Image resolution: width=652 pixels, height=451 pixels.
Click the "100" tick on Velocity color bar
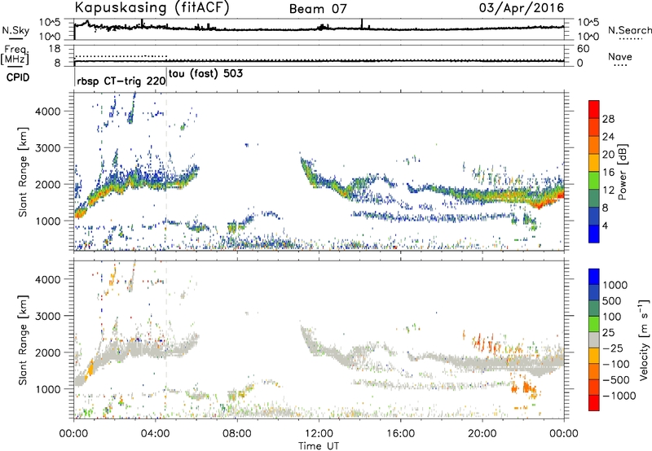click(x=612, y=317)
